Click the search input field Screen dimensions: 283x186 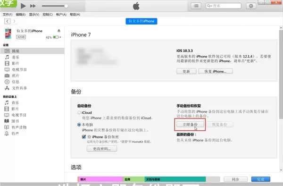[224, 6]
